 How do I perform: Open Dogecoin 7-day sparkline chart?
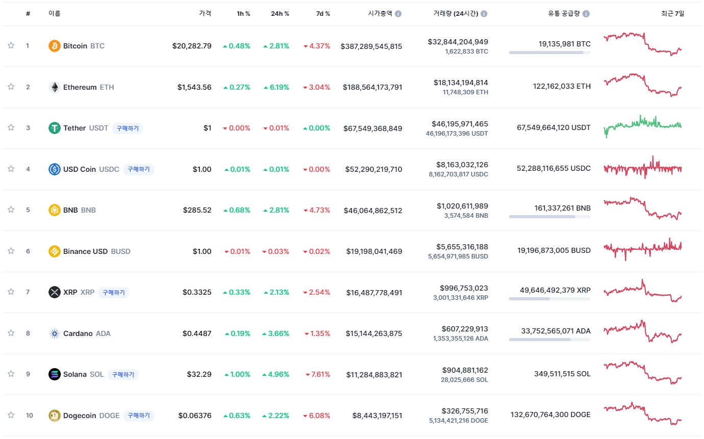[x=643, y=414]
